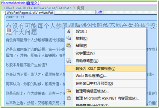Screen dimensions: 159x108
Task: Click the clEocN.com BizTalk/SharePoint/InfoPath breadcrumb link
Action: point(38,8)
